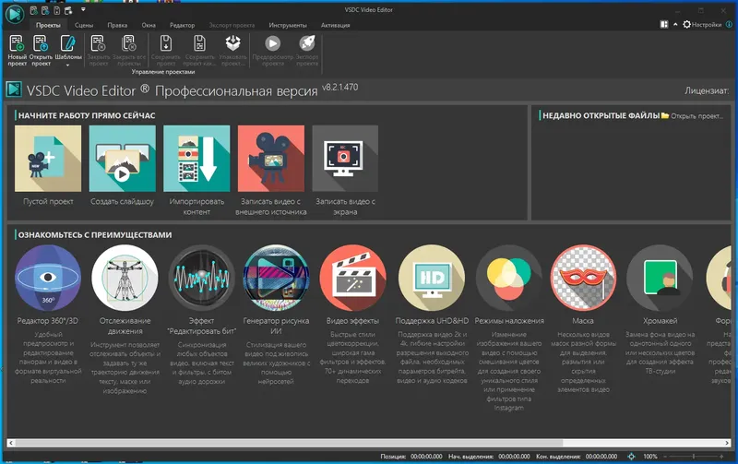Click Кон. выделения time value

(601, 456)
